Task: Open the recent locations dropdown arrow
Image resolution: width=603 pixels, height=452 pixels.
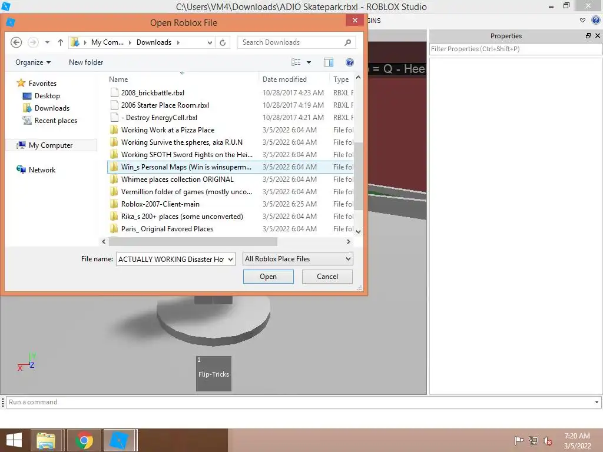Action: pyautogui.click(x=47, y=42)
